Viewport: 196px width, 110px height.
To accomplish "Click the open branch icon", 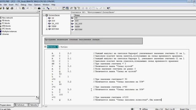I will coord(97,8).
